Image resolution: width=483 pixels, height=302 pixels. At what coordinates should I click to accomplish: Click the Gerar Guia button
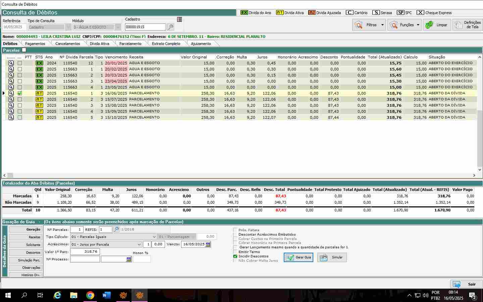[299, 257]
